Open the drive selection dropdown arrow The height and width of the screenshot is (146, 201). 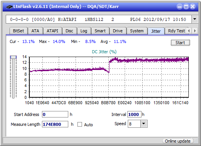195,19
